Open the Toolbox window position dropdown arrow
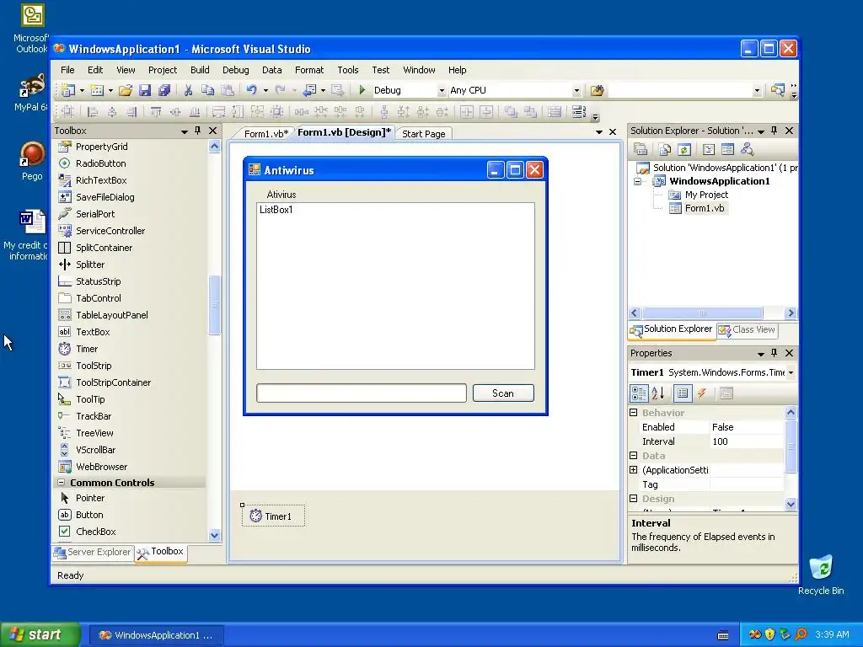The height and width of the screenshot is (647, 863). [x=184, y=131]
